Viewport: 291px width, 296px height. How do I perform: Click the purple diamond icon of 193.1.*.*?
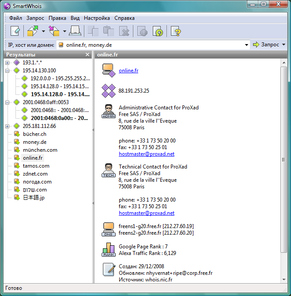click(17, 63)
